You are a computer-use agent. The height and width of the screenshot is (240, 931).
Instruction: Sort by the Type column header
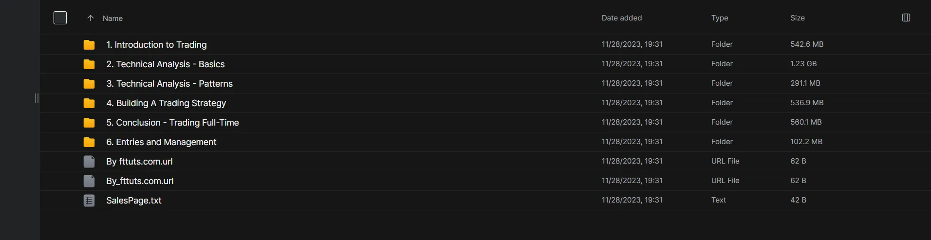pos(719,18)
